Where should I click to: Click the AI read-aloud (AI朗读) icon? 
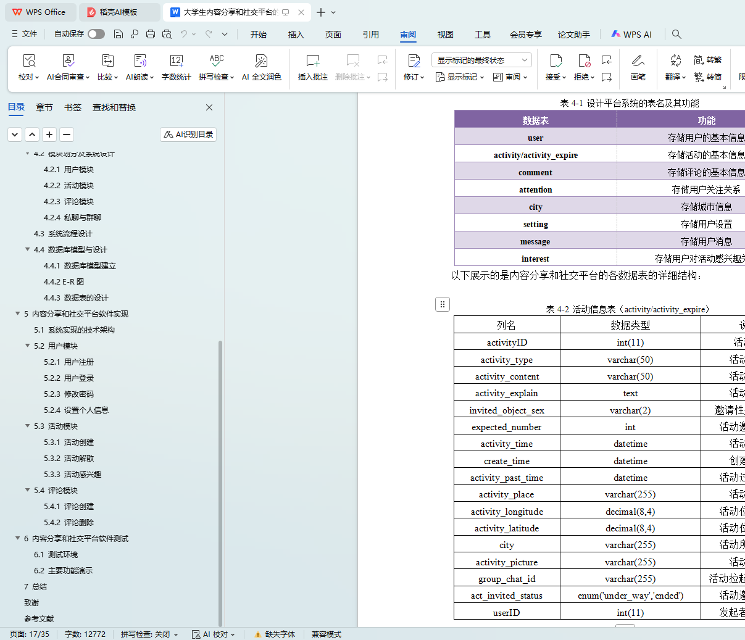tap(140, 61)
